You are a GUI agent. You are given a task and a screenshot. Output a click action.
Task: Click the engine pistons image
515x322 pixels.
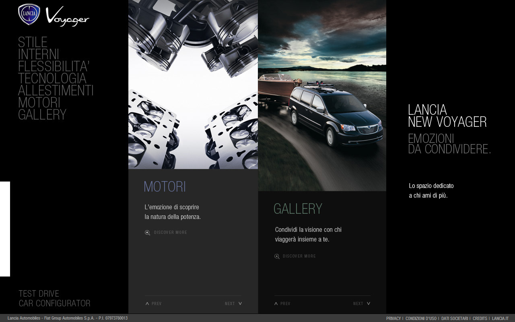[193, 85]
